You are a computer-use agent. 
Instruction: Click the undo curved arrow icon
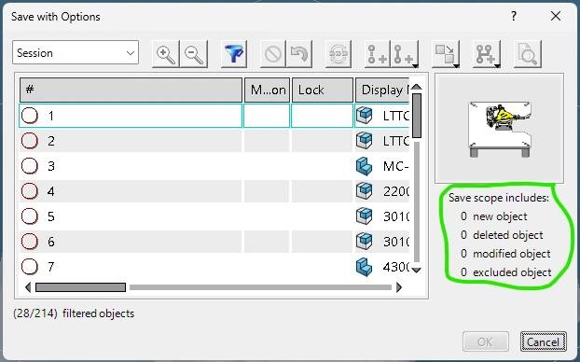coord(299,54)
